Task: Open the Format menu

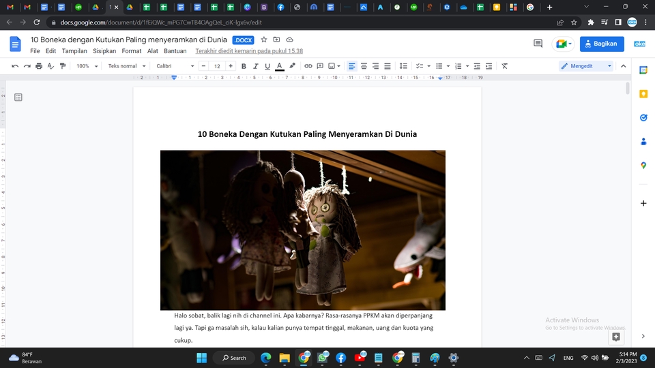Action: 132,51
